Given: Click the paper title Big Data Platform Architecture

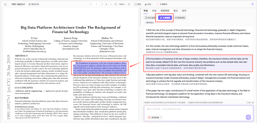Looking at the screenshot, I should pos(71,29).
